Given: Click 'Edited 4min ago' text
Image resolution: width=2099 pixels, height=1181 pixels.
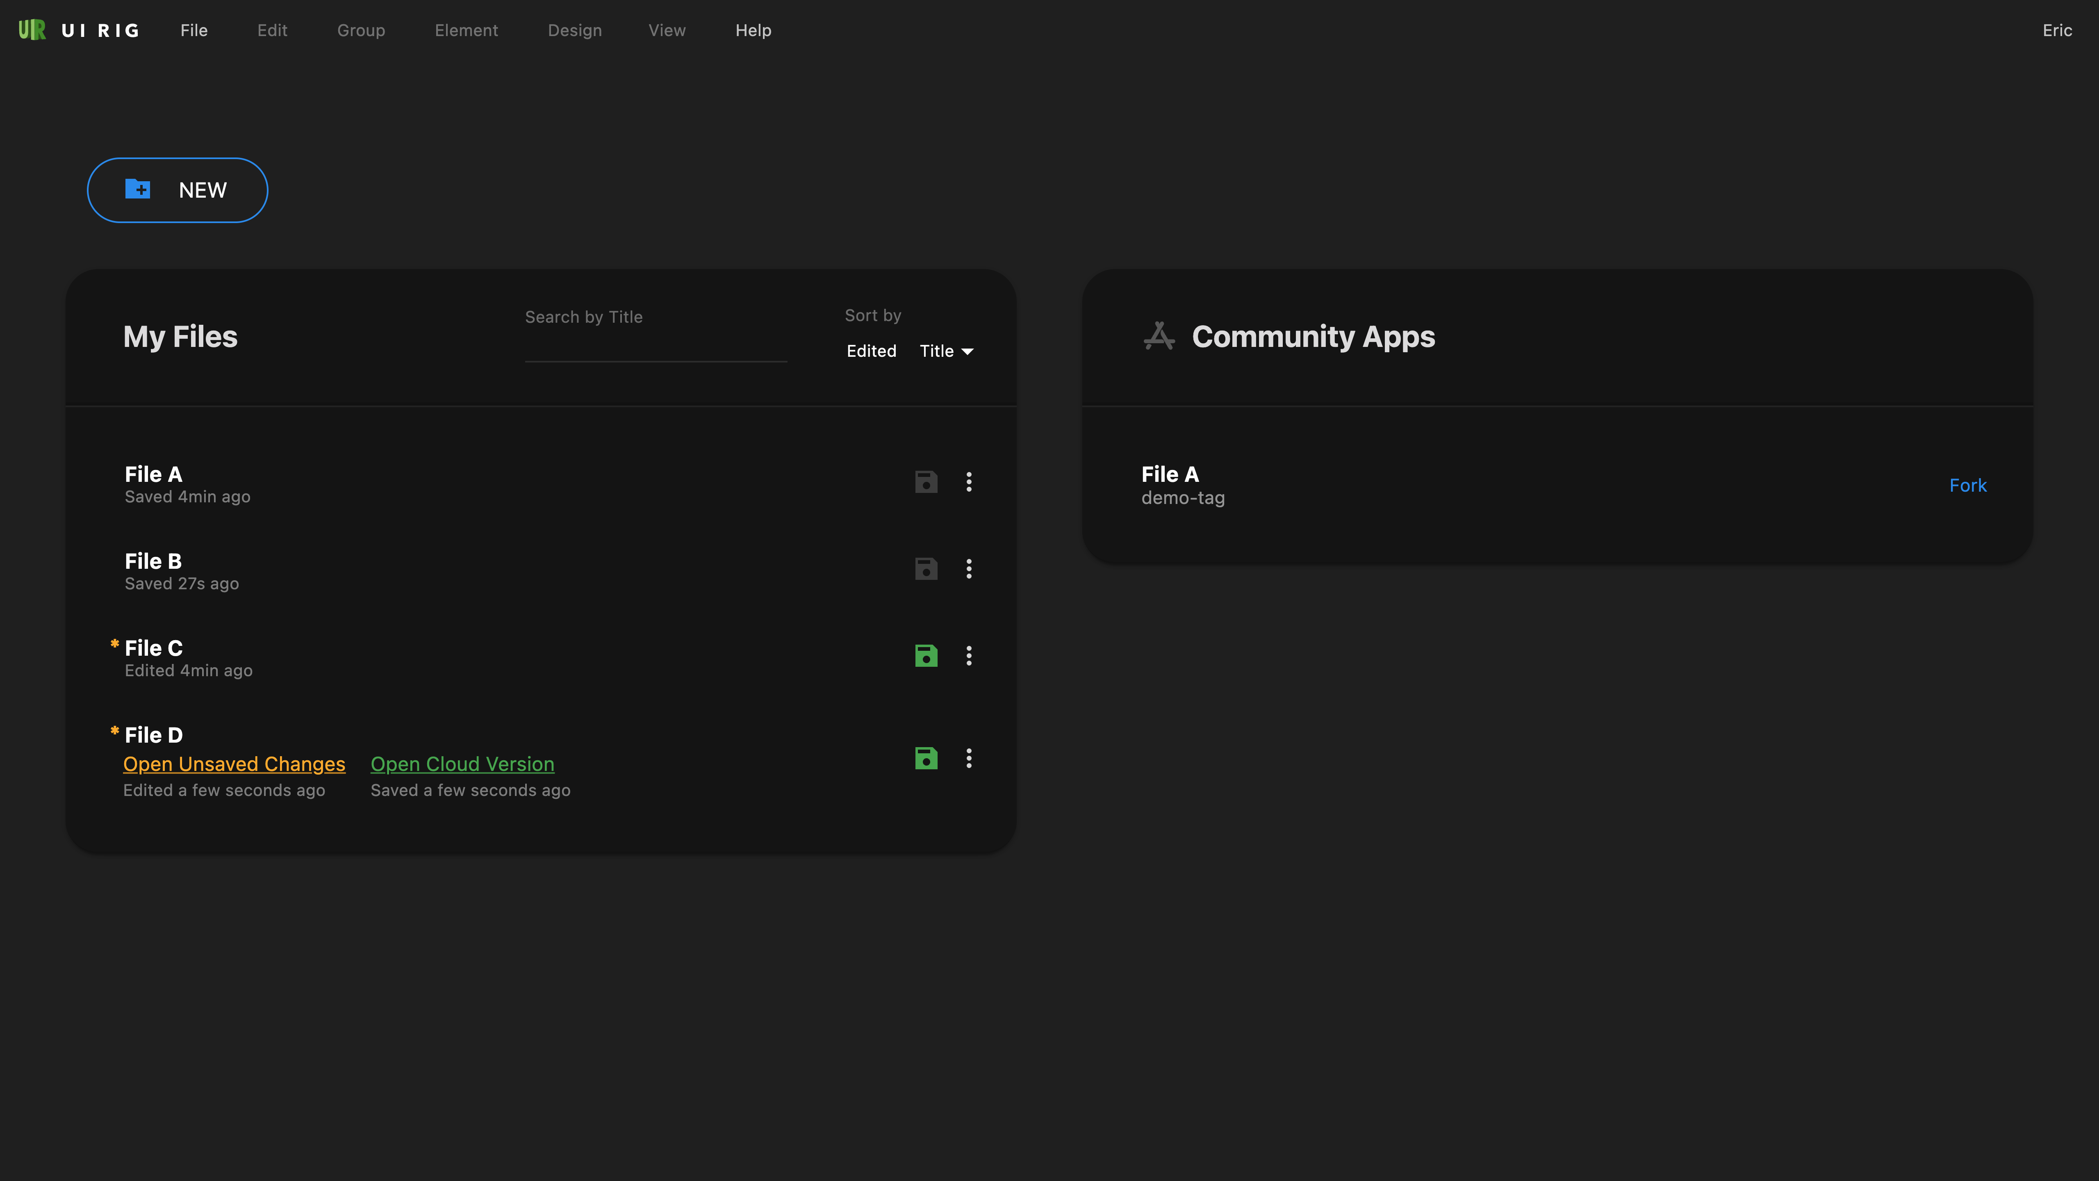Looking at the screenshot, I should [x=188, y=670].
